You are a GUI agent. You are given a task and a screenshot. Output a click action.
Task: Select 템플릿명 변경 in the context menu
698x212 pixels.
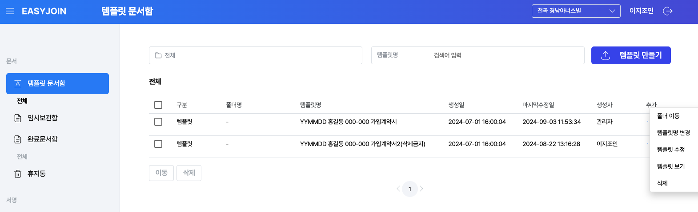point(673,133)
